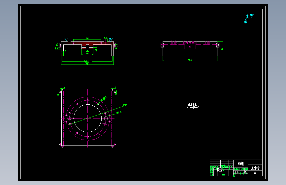Image resolution: width=286 pixels, height=185 pixels.
Task: Select the cyan 其余 roughness note at top right
Action: click(x=249, y=18)
